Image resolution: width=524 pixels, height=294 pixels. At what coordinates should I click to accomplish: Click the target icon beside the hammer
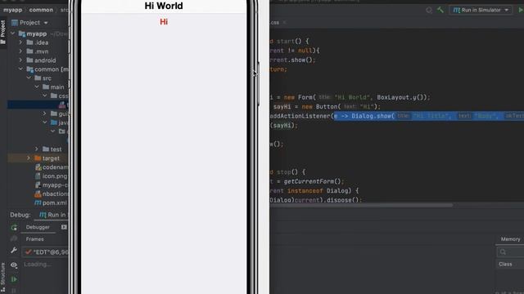[x=429, y=10]
